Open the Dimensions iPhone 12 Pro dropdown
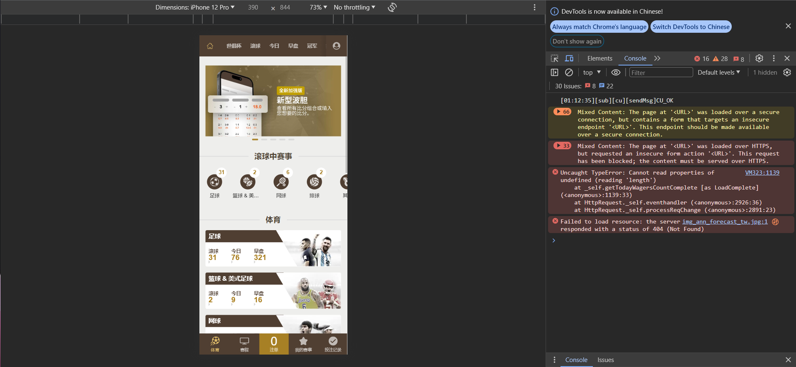Screen dimensions: 796x367 tap(195, 7)
